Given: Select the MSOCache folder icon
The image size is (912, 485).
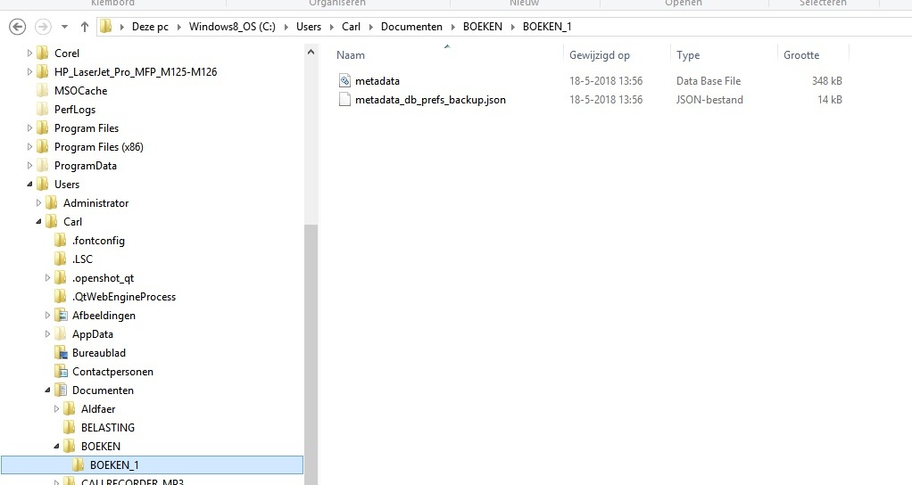Looking at the screenshot, I should tap(43, 91).
